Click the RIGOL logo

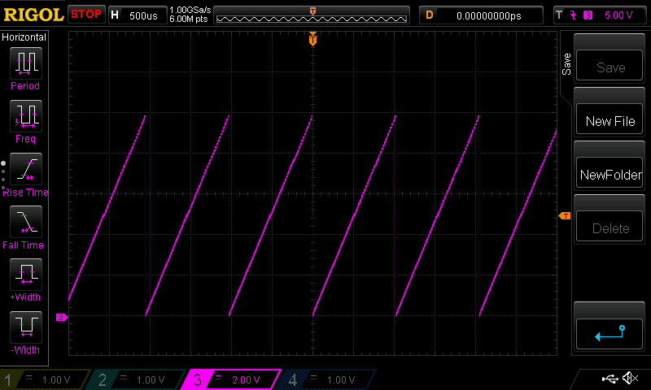(x=33, y=15)
